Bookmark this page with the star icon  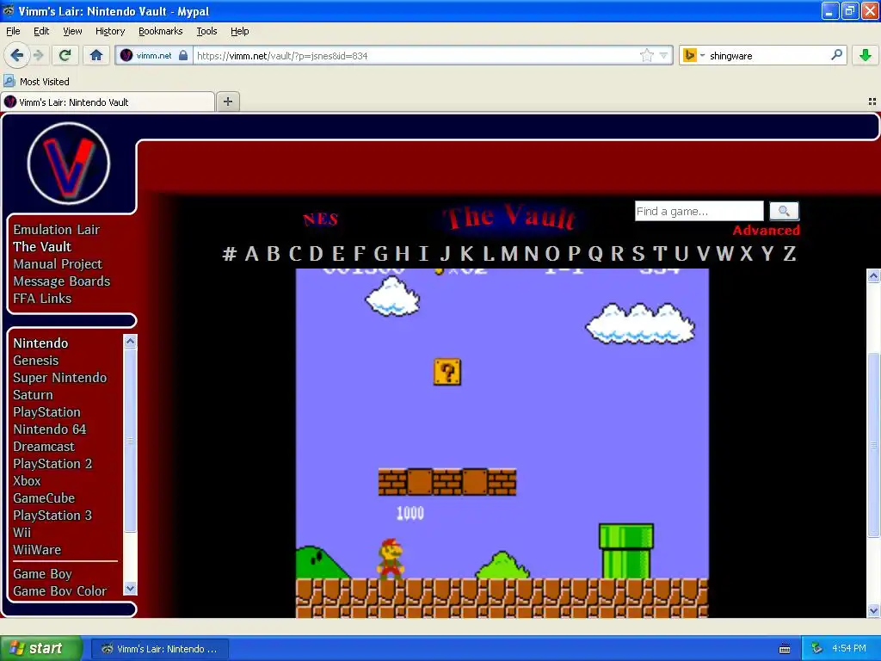click(647, 55)
